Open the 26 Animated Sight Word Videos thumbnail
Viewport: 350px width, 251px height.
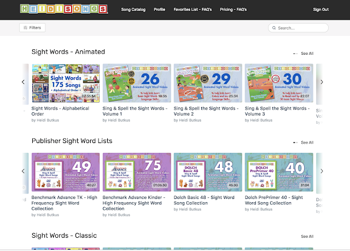click(137, 83)
